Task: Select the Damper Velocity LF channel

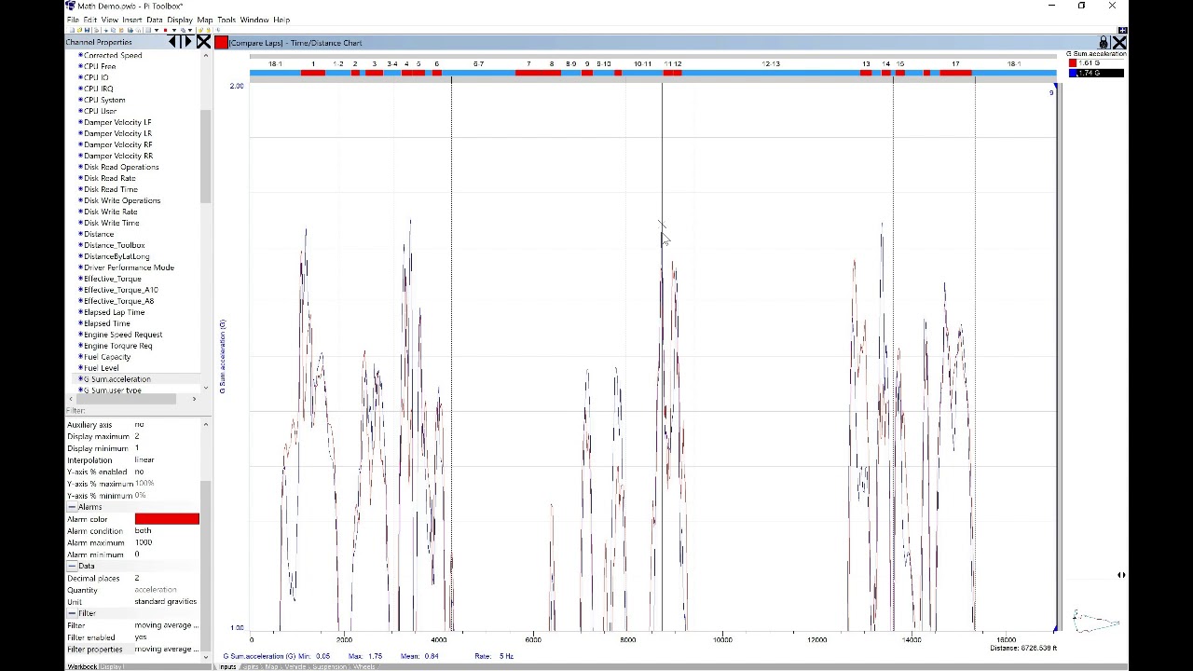Action: [x=117, y=122]
